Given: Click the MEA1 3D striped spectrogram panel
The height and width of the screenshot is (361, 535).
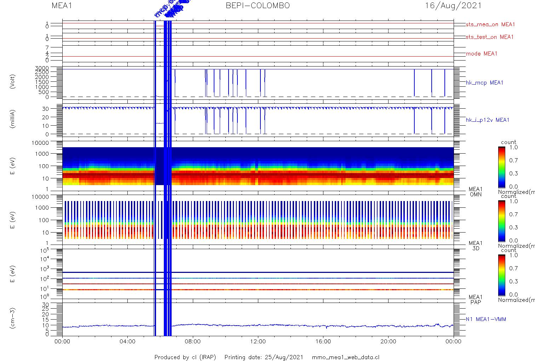Looking at the screenshot, I should (x=258, y=220).
